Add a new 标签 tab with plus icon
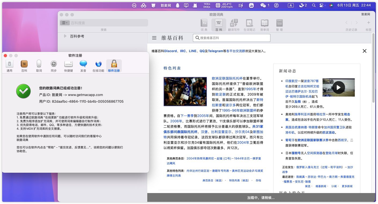 [x=369, y=23]
